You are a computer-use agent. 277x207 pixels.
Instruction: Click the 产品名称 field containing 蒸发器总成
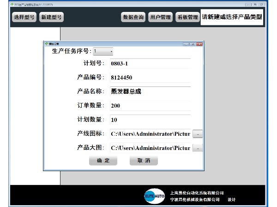point(151,92)
